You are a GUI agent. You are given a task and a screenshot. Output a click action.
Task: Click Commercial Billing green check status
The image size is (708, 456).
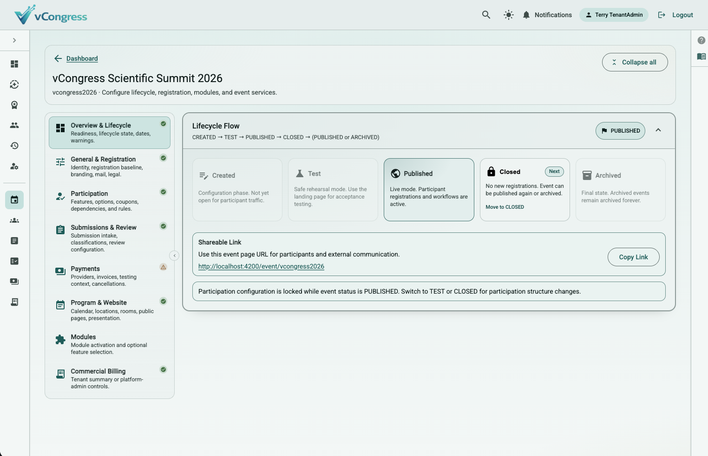164,370
